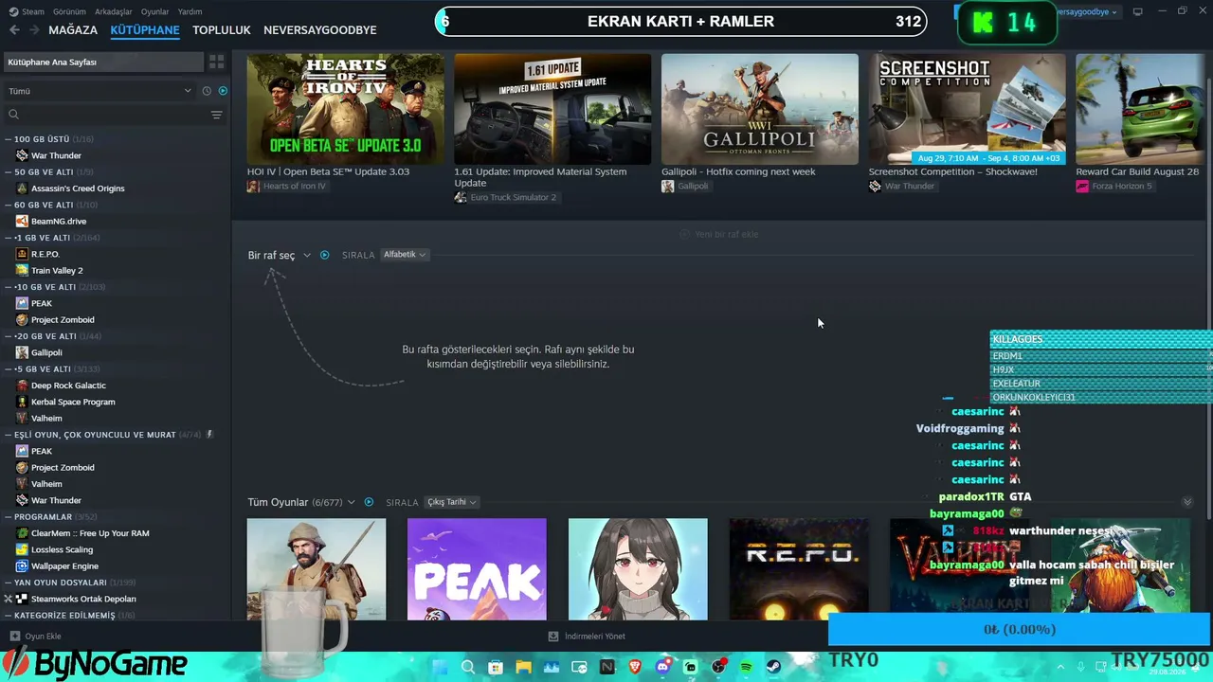Viewport: 1213px width, 682px height.
Task: Collapse the 60 GB VE ALTI category
Action: point(9,205)
